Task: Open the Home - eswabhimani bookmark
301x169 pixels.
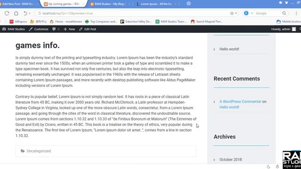Action: click(66, 22)
